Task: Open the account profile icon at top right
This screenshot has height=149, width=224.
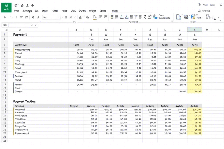Action: [x=199, y=5]
